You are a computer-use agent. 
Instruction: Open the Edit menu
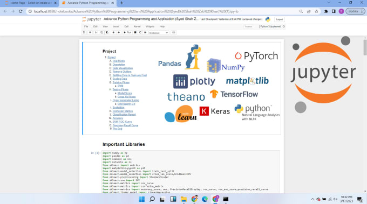pos(96,26)
